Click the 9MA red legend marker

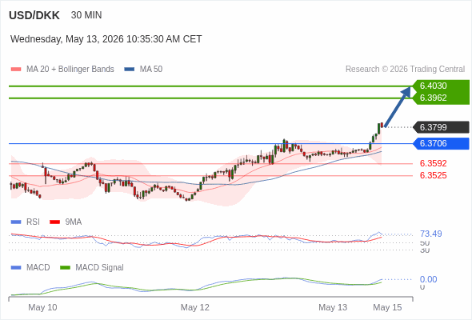[x=54, y=222]
